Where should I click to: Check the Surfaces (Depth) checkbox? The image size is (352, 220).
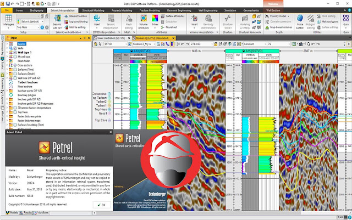[15, 74]
